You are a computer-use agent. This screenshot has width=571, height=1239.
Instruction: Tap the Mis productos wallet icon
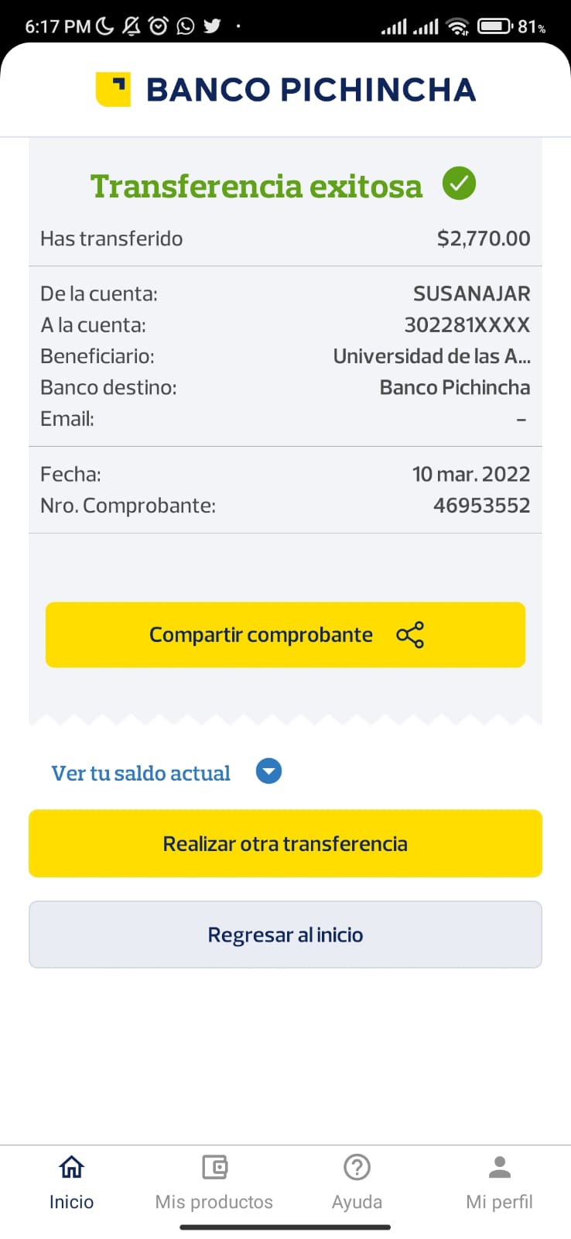(214, 1166)
